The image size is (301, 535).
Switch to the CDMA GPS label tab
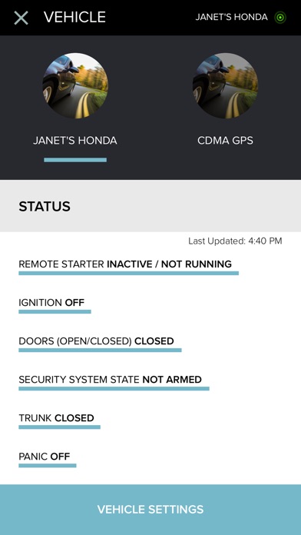click(x=225, y=141)
